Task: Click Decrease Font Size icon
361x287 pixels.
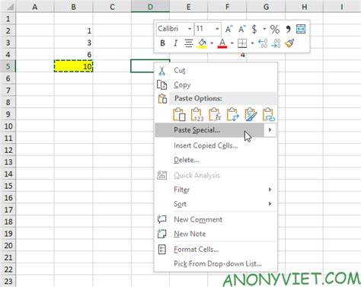Action: [x=242, y=29]
